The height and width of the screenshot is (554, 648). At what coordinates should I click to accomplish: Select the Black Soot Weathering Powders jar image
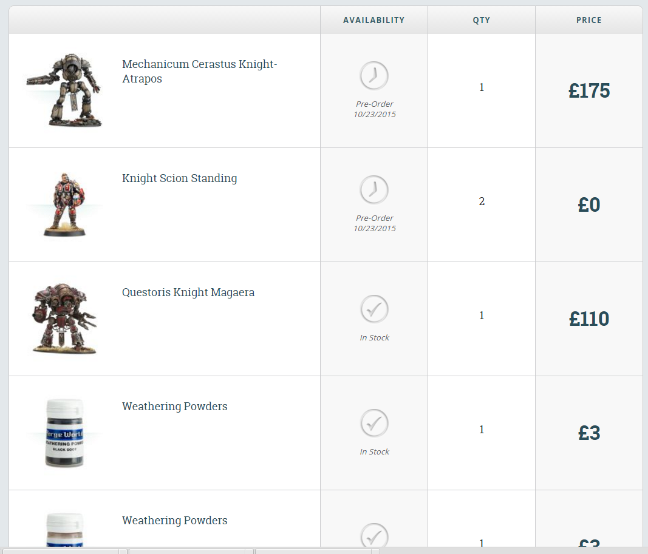tap(64, 432)
